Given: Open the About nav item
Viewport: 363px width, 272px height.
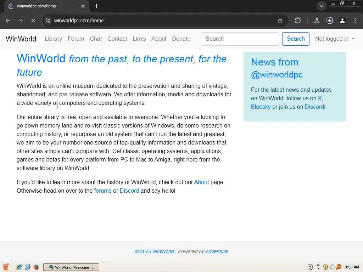Looking at the screenshot, I should tap(159, 39).
